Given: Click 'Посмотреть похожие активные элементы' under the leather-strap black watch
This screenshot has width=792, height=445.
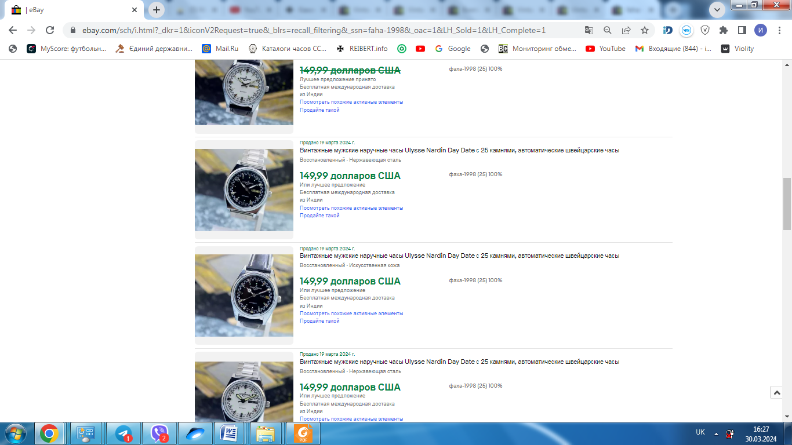Looking at the screenshot, I should click(x=351, y=313).
